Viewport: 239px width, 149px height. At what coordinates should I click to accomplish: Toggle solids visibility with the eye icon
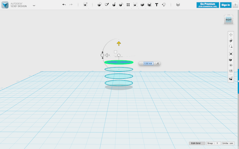[x=231, y=65]
